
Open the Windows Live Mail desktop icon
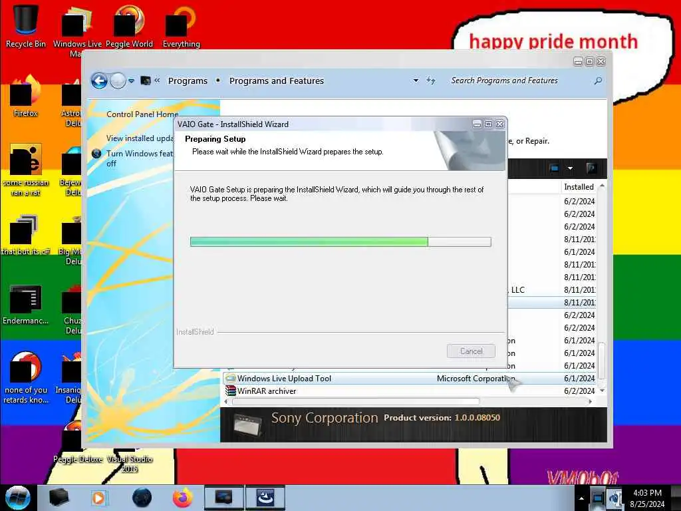click(76, 31)
